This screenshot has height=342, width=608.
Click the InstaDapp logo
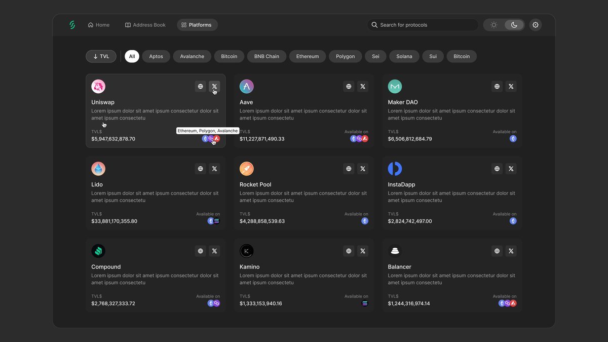click(395, 169)
